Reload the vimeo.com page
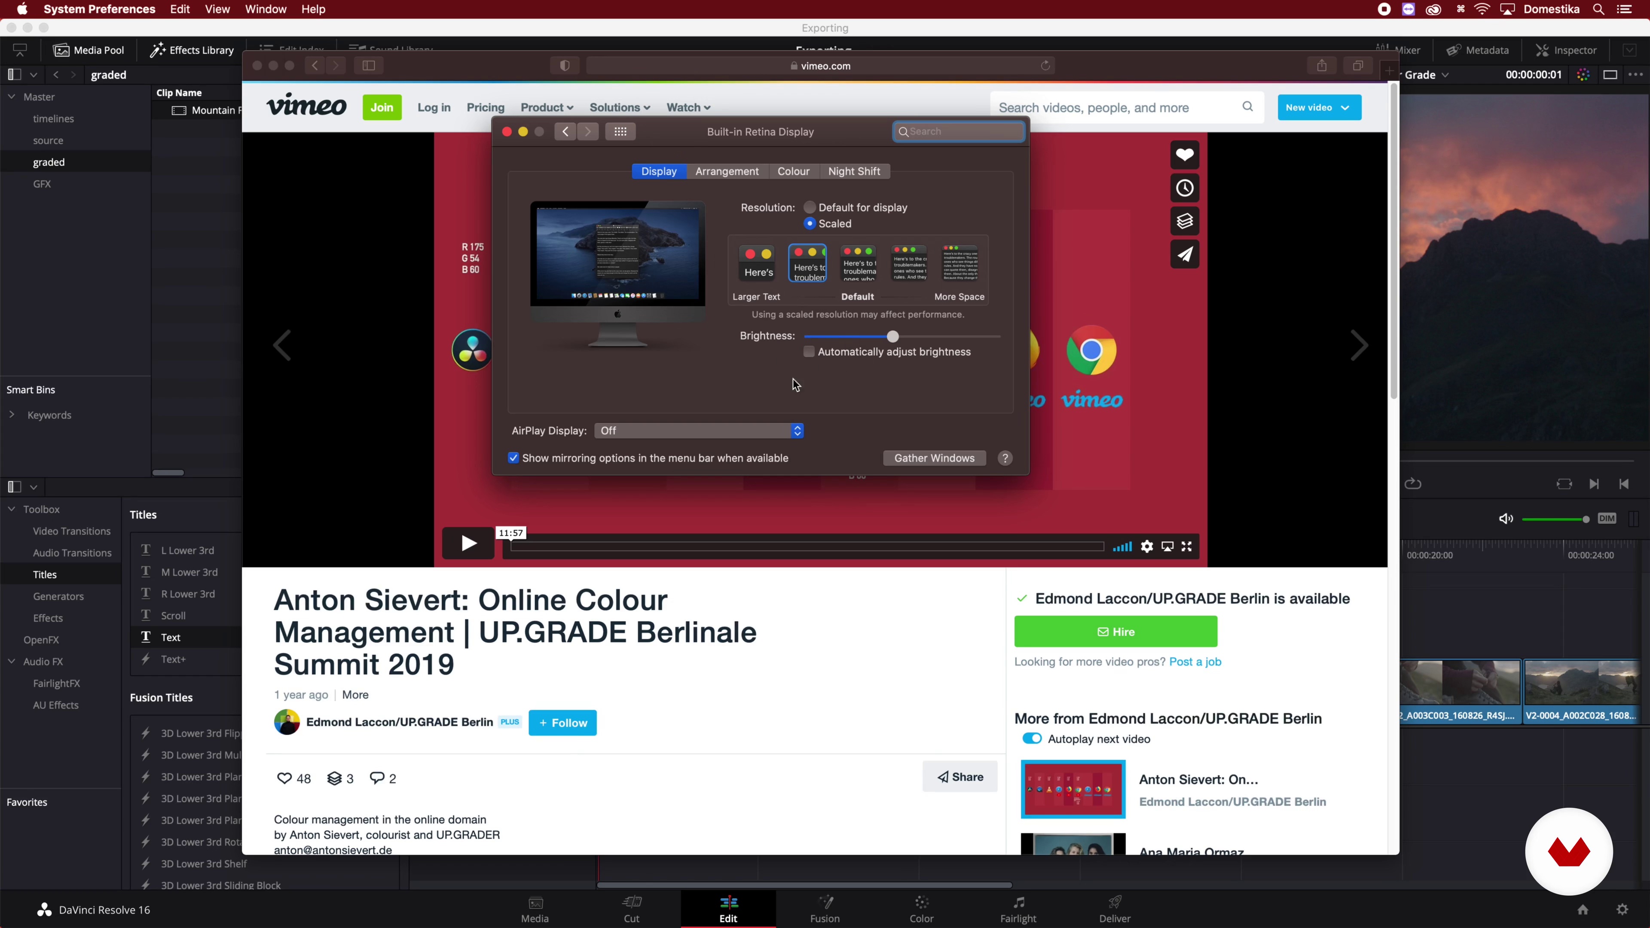Image resolution: width=1650 pixels, height=928 pixels. (1045, 65)
